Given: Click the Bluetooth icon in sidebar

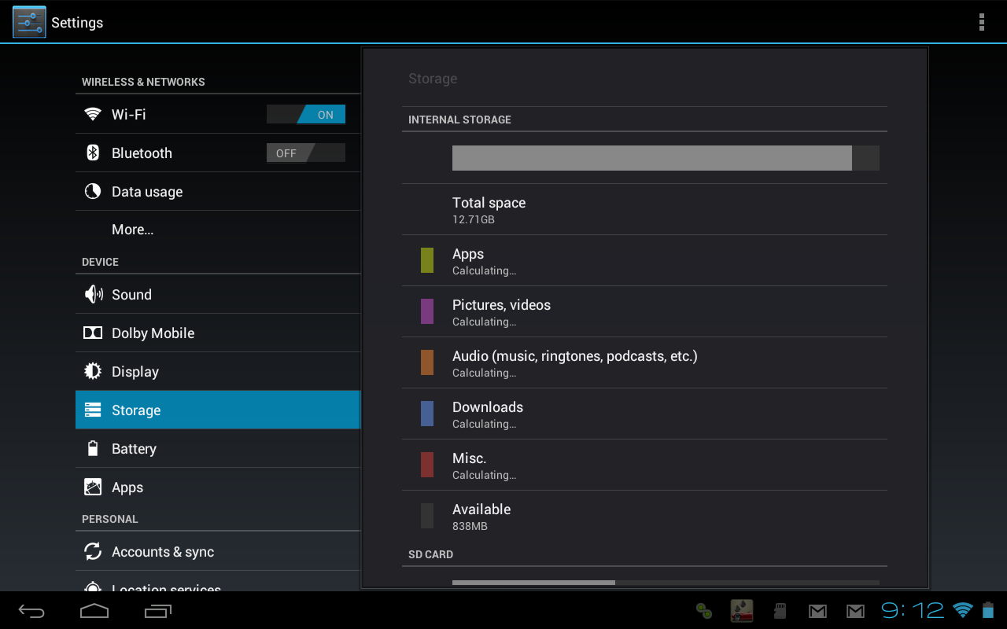Looking at the screenshot, I should pos(93,153).
